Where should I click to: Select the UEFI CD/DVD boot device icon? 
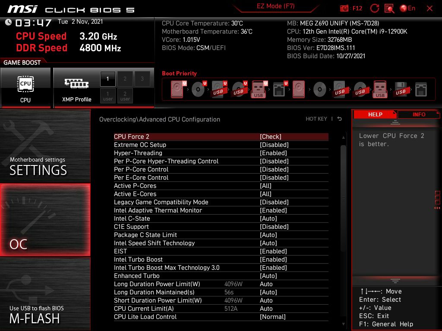[199, 89]
